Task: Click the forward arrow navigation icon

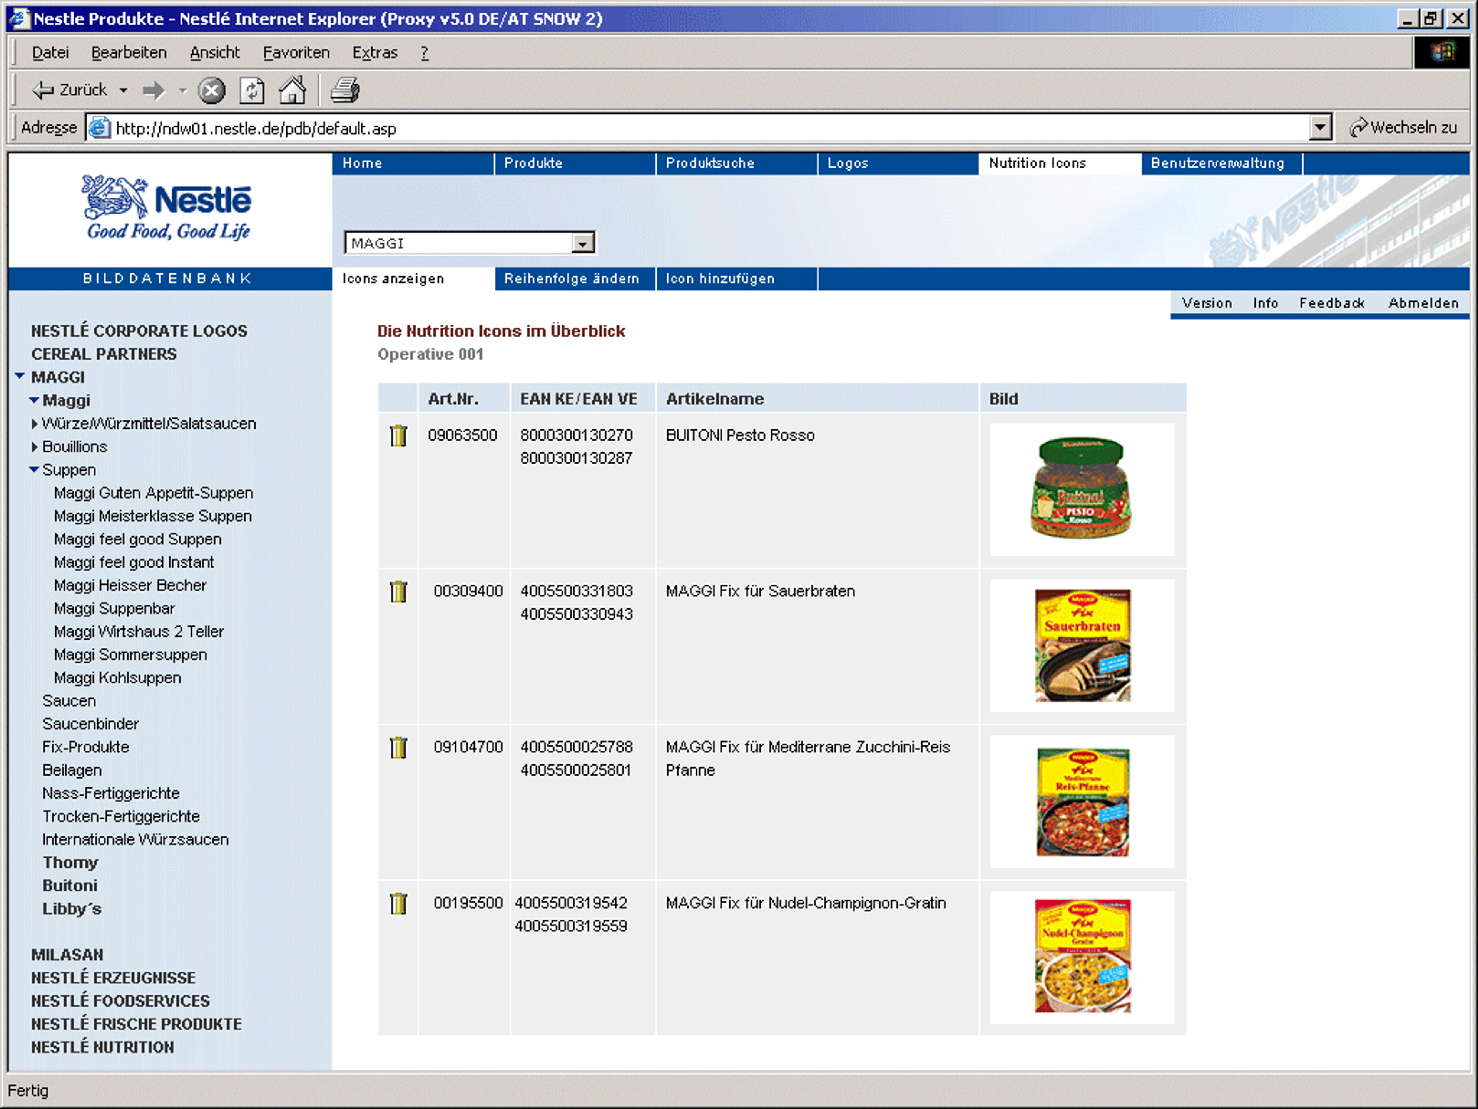Action: coord(154,90)
